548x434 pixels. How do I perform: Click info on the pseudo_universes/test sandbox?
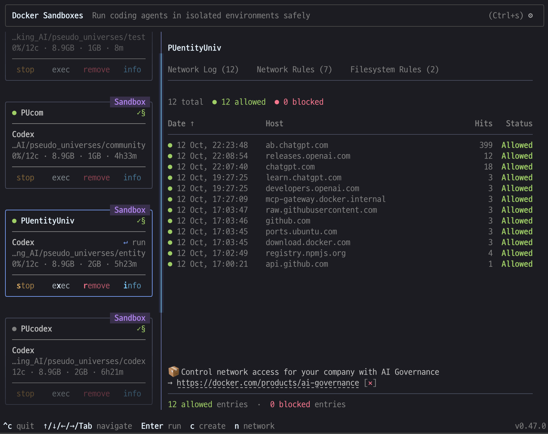click(x=132, y=70)
